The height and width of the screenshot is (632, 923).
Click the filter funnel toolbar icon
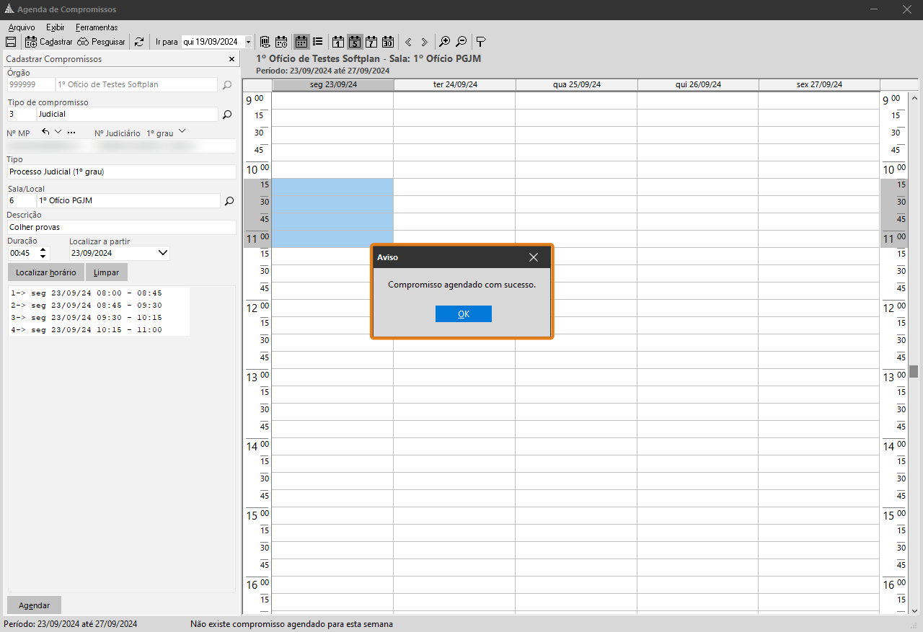481,42
